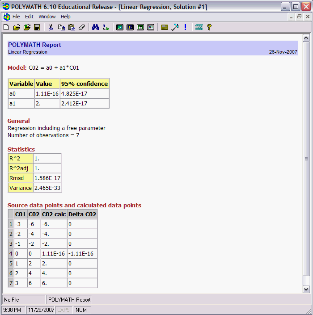Minimize the inner document window
313x315 pixels.
292,17
